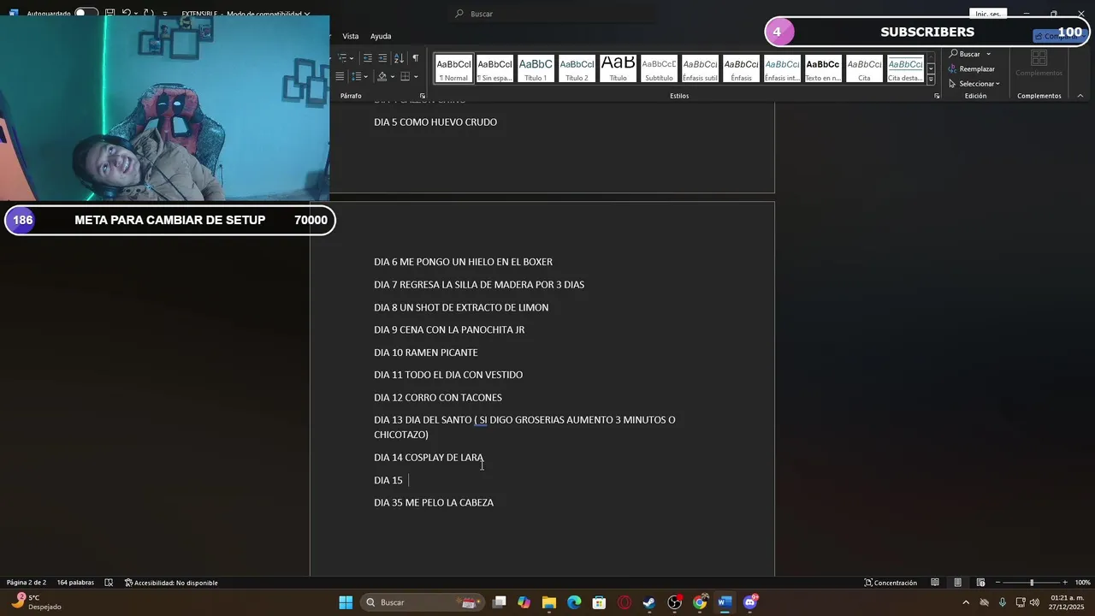Screen dimensions: 1095x616
Task: Select the Web Layout view icon
Action: pos(981,583)
